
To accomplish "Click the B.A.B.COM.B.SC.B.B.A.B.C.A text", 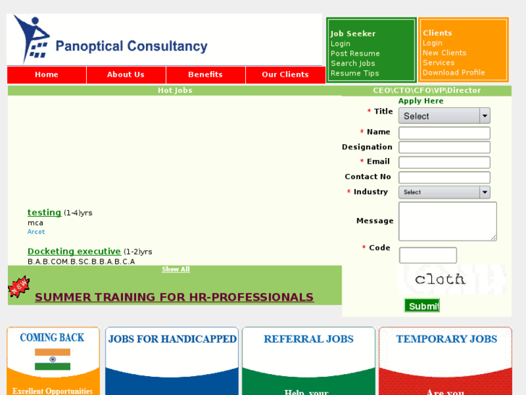I will [x=81, y=262].
